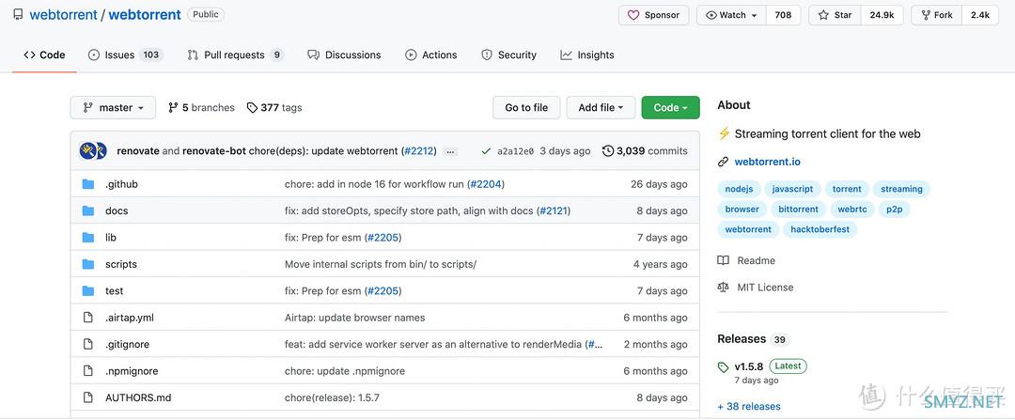
Task: Click the .github folder icon
Action: (88, 184)
